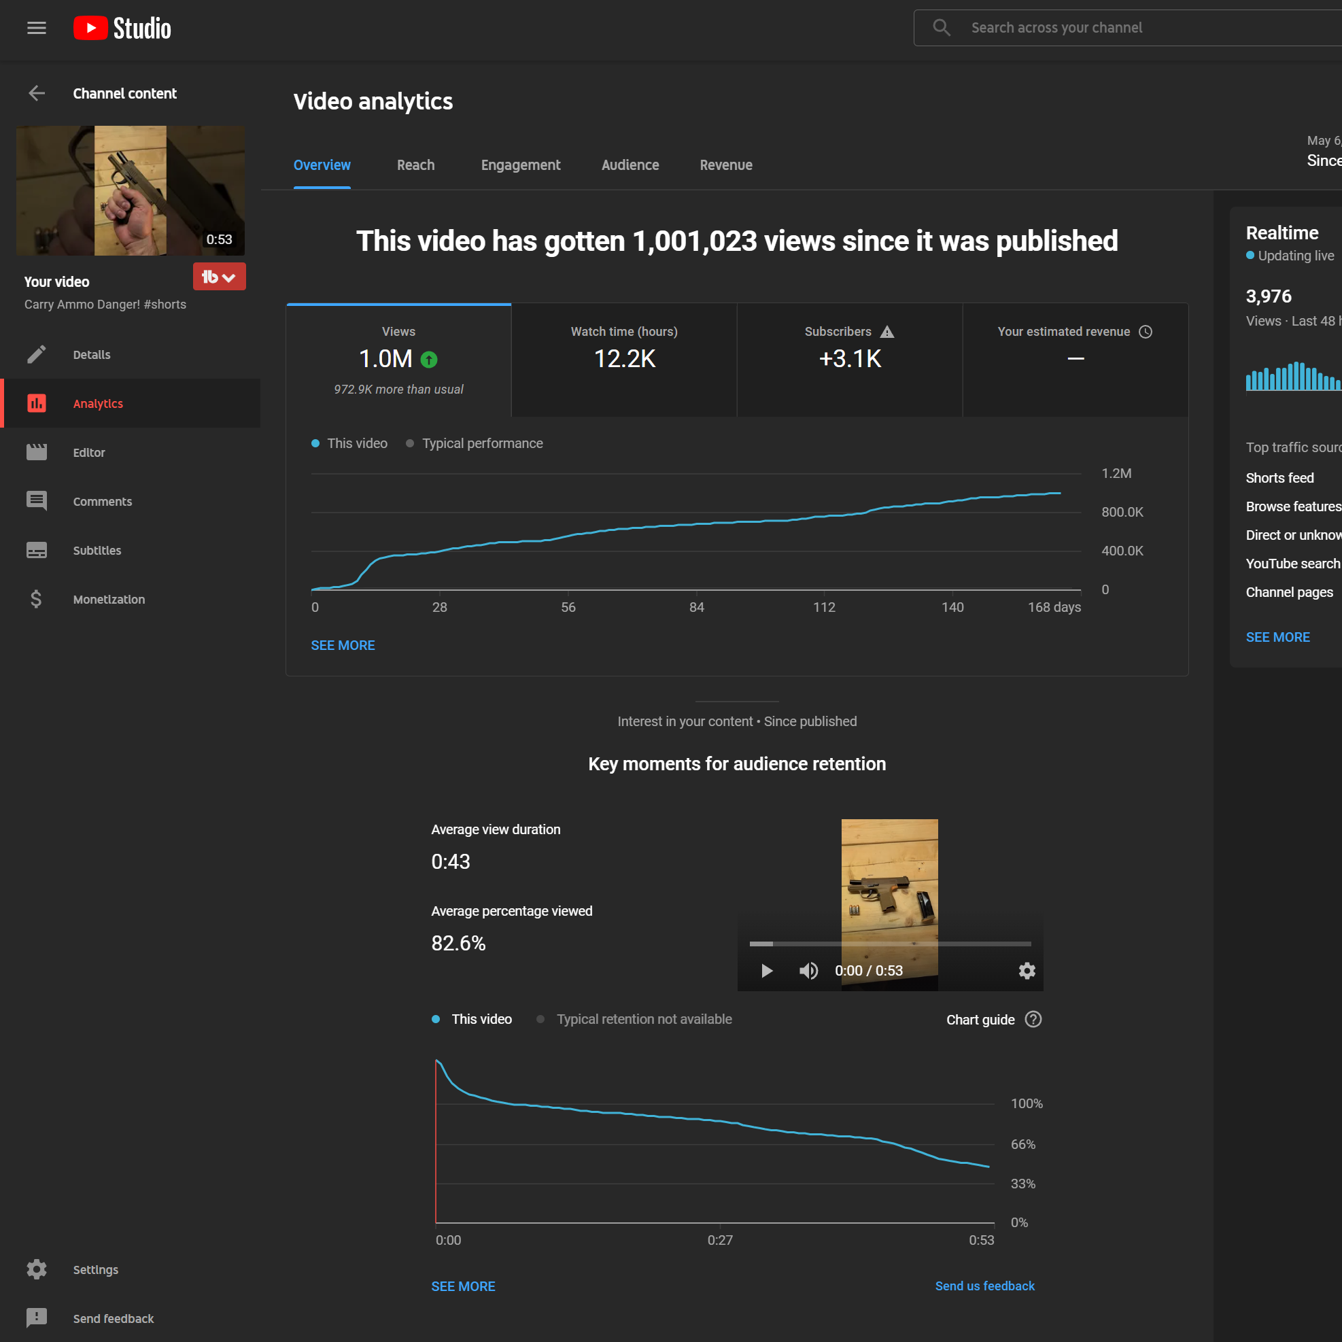This screenshot has width=1342, height=1342.
Task: Open Subtitles from the sidebar
Action: (97, 550)
